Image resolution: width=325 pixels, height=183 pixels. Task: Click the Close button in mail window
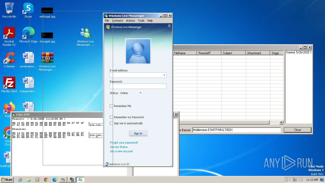pyautogui.click(x=298, y=130)
